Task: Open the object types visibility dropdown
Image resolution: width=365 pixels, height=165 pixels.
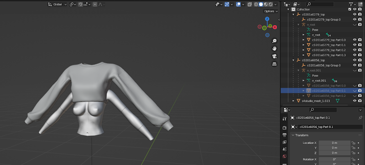Action: (x=219, y=4)
